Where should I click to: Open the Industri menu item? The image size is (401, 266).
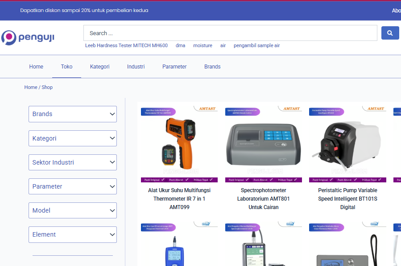click(x=136, y=67)
